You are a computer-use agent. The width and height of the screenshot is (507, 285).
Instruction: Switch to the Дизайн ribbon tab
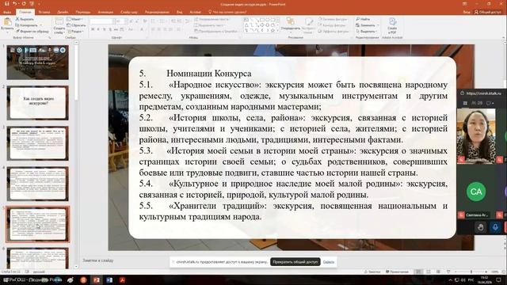63,12
